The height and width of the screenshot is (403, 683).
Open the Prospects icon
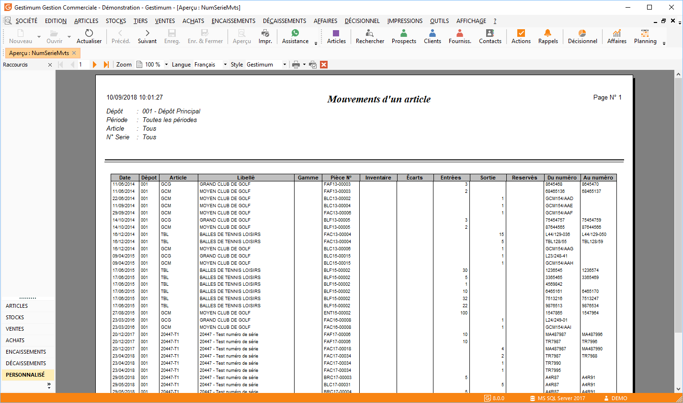click(404, 33)
